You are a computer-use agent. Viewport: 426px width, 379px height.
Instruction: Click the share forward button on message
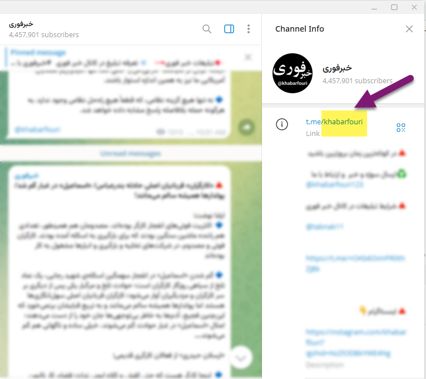(246, 127)
